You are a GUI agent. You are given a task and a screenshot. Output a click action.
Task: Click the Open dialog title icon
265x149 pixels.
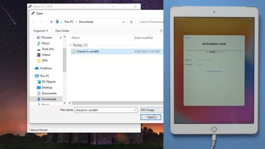(x=33, y=13)
